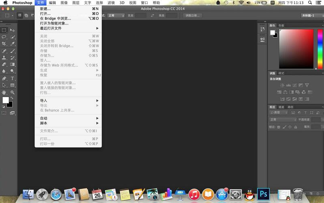324x203 pixels.
Task: Select the Clone Stamp tool
Action: coord(4,58)
